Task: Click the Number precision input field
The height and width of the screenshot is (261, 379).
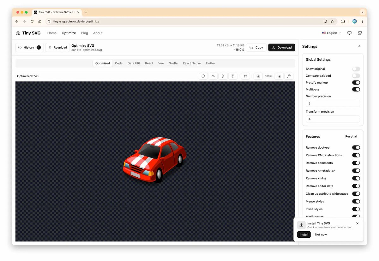Action: pyautogui.click(x=333, y=104)
